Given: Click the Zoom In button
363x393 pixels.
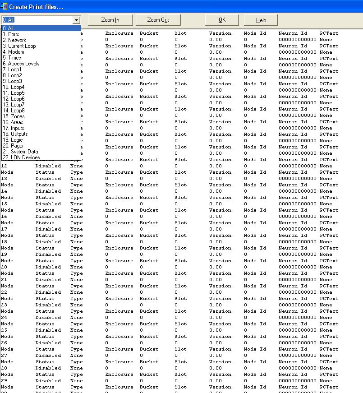Looking at the screenshot, I should (110, 20).
